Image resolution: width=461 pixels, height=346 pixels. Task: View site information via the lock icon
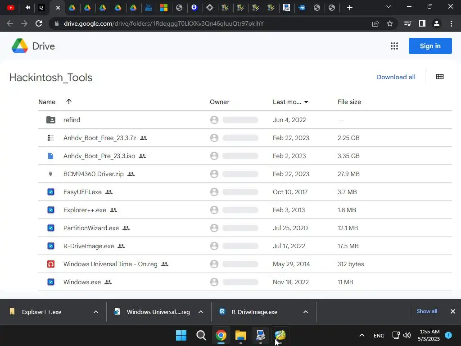point(57,23)
